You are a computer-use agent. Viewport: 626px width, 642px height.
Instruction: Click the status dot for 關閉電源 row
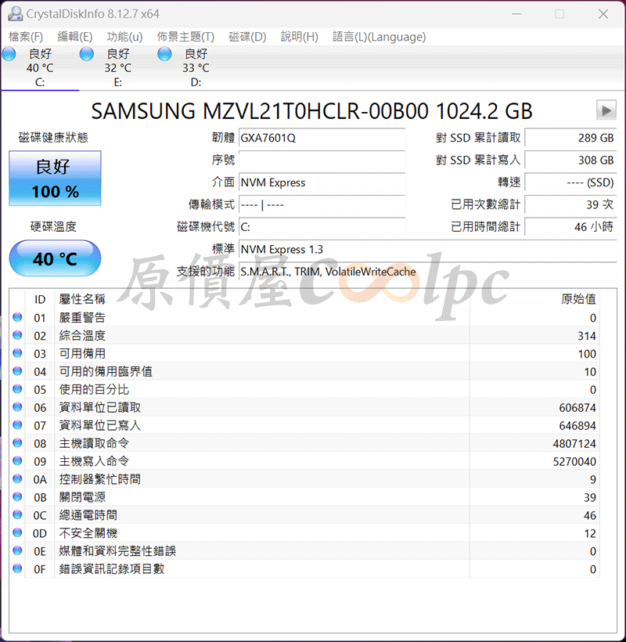pos(17,497)
